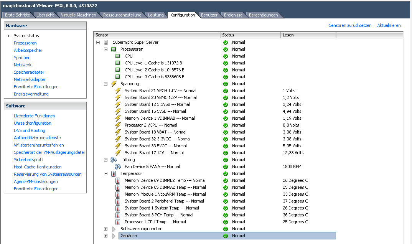Click green status check of Gehäuse row
This screenshot has height=244, width=412.
point(226,236)
